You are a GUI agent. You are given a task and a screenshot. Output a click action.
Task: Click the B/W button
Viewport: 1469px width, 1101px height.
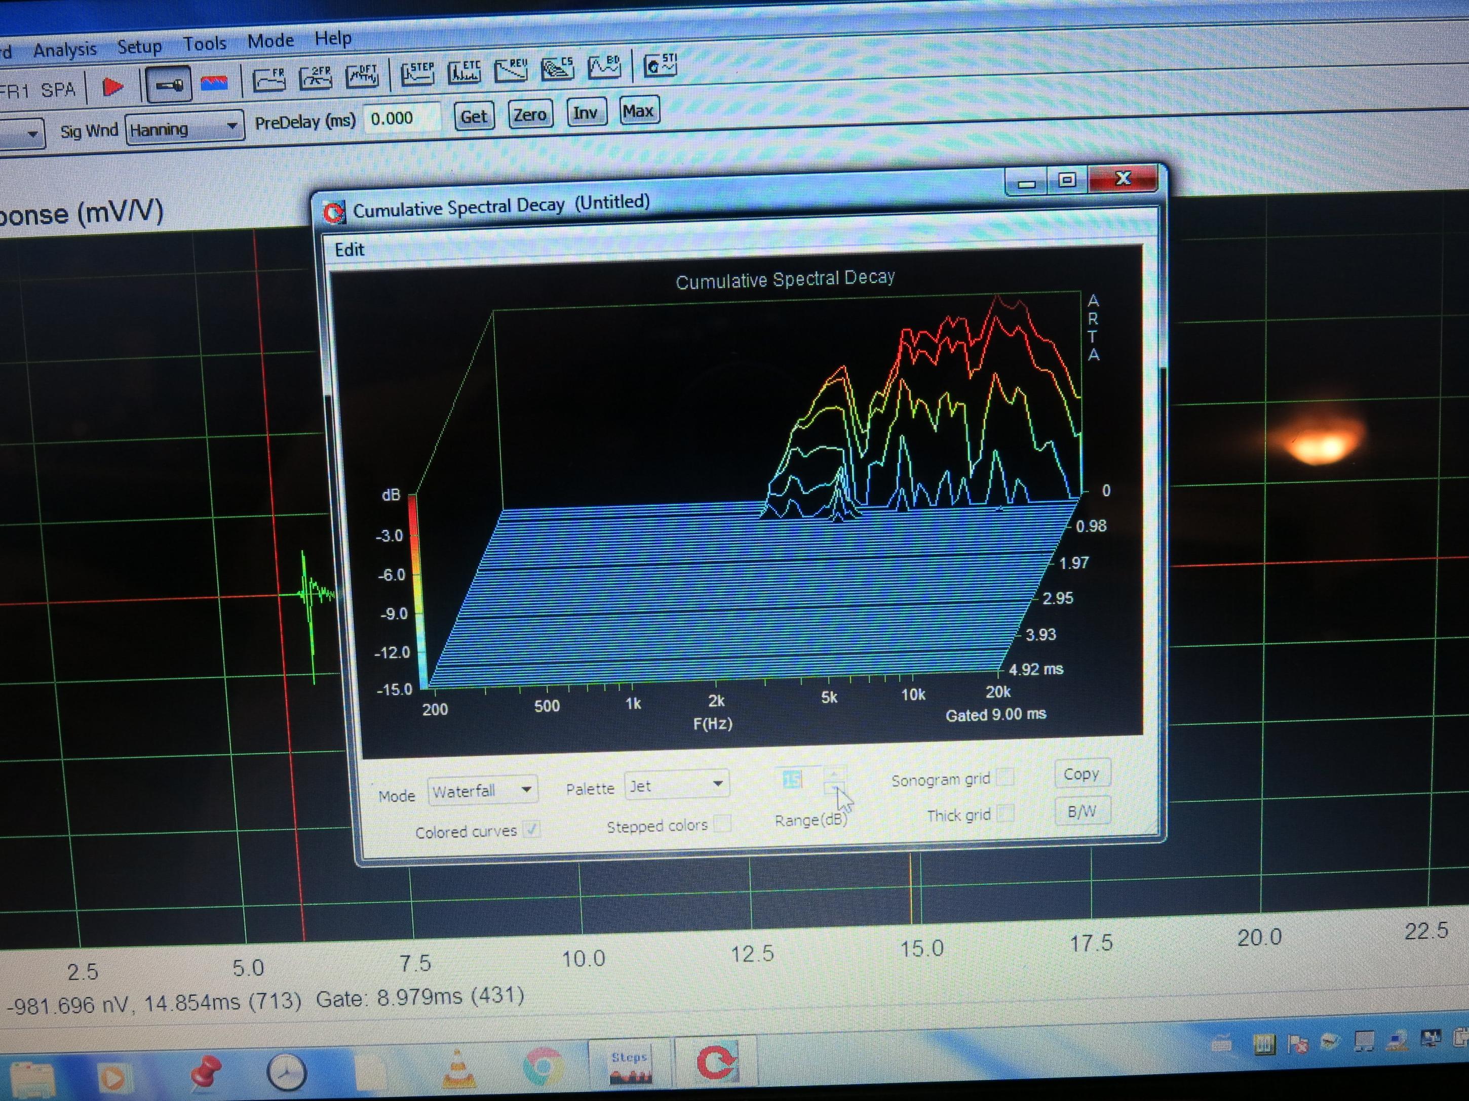[1083, 811]
